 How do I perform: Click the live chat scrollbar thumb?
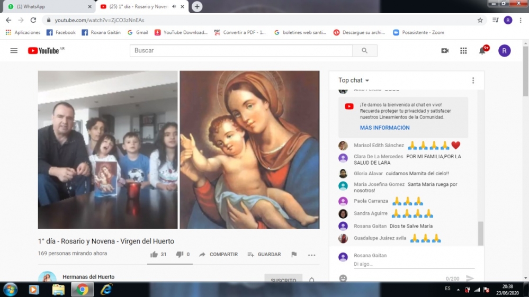tap(481, 233)
